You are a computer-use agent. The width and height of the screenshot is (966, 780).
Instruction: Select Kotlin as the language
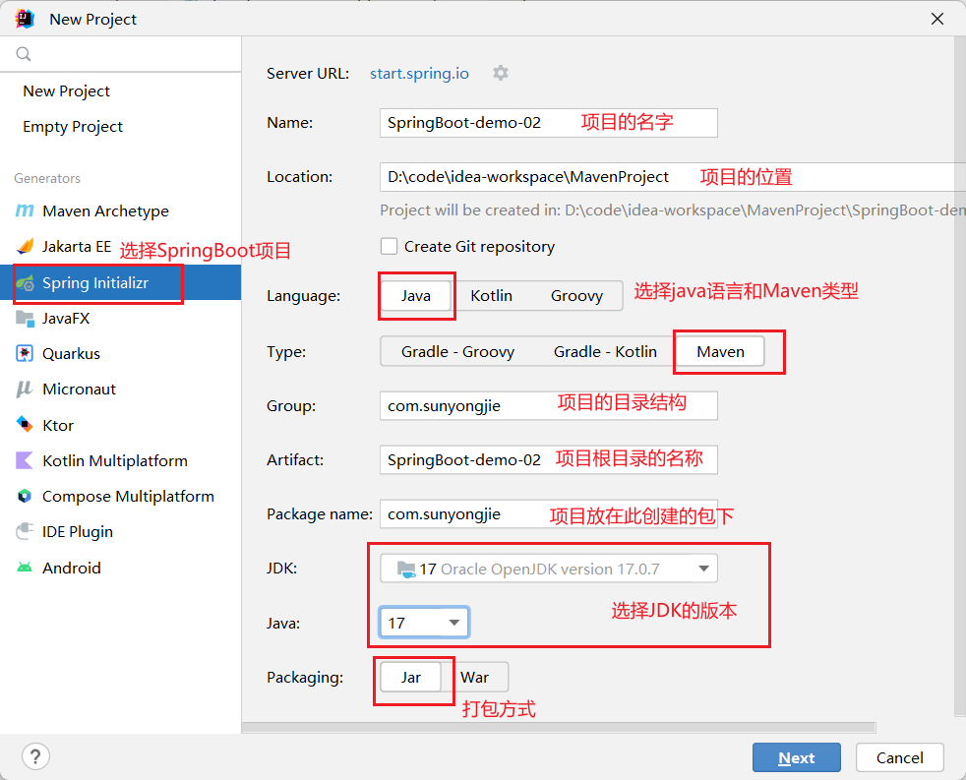pyautogui.click(x=491, y=296)
